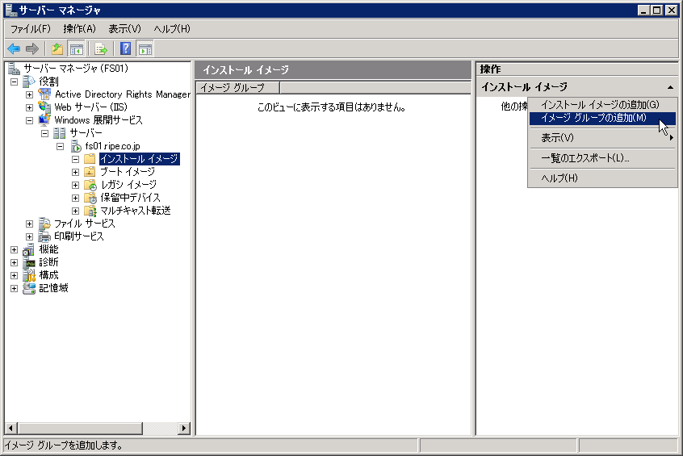Close the サーバー マネージャ window
683x456 pixels.
tap(671, 10)
